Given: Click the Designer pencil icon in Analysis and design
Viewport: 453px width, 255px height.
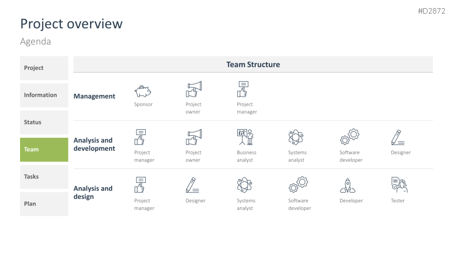Looking at the screenshot, I should click(192, 186).
